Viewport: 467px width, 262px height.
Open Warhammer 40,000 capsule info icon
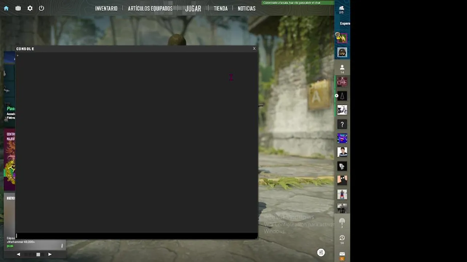[x=62, y=246]
